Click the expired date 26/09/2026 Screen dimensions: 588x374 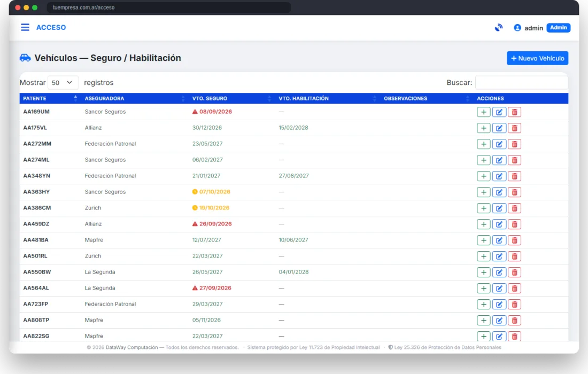(x=215, y=224)
